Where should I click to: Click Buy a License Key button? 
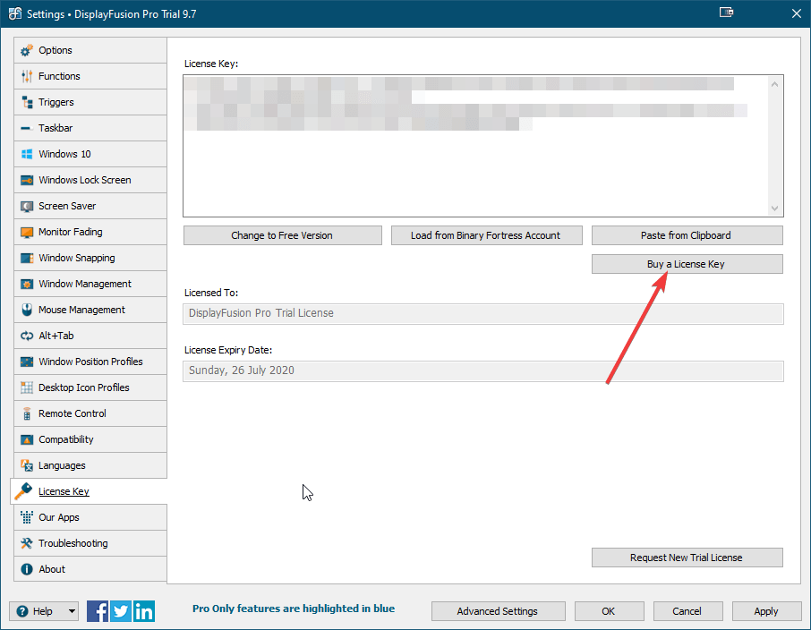pyautogui.click(x=687, y=264)
